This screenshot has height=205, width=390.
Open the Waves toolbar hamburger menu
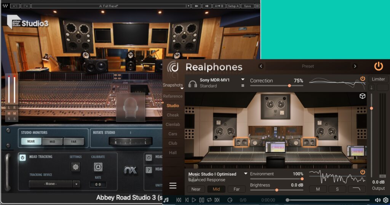tap(257, 6)
